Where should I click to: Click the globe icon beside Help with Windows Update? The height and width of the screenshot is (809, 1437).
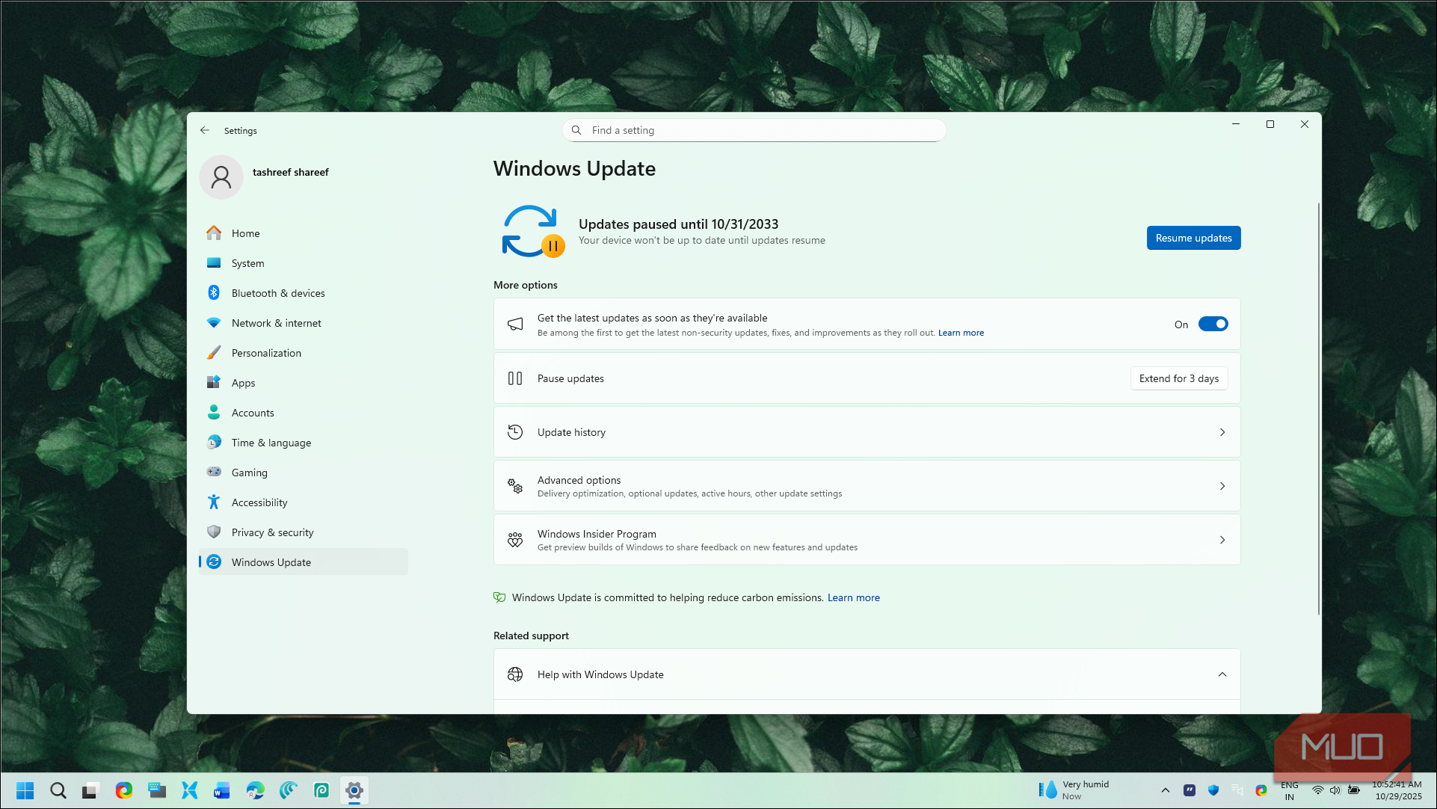pyautogui.click(x=515, y=674)
